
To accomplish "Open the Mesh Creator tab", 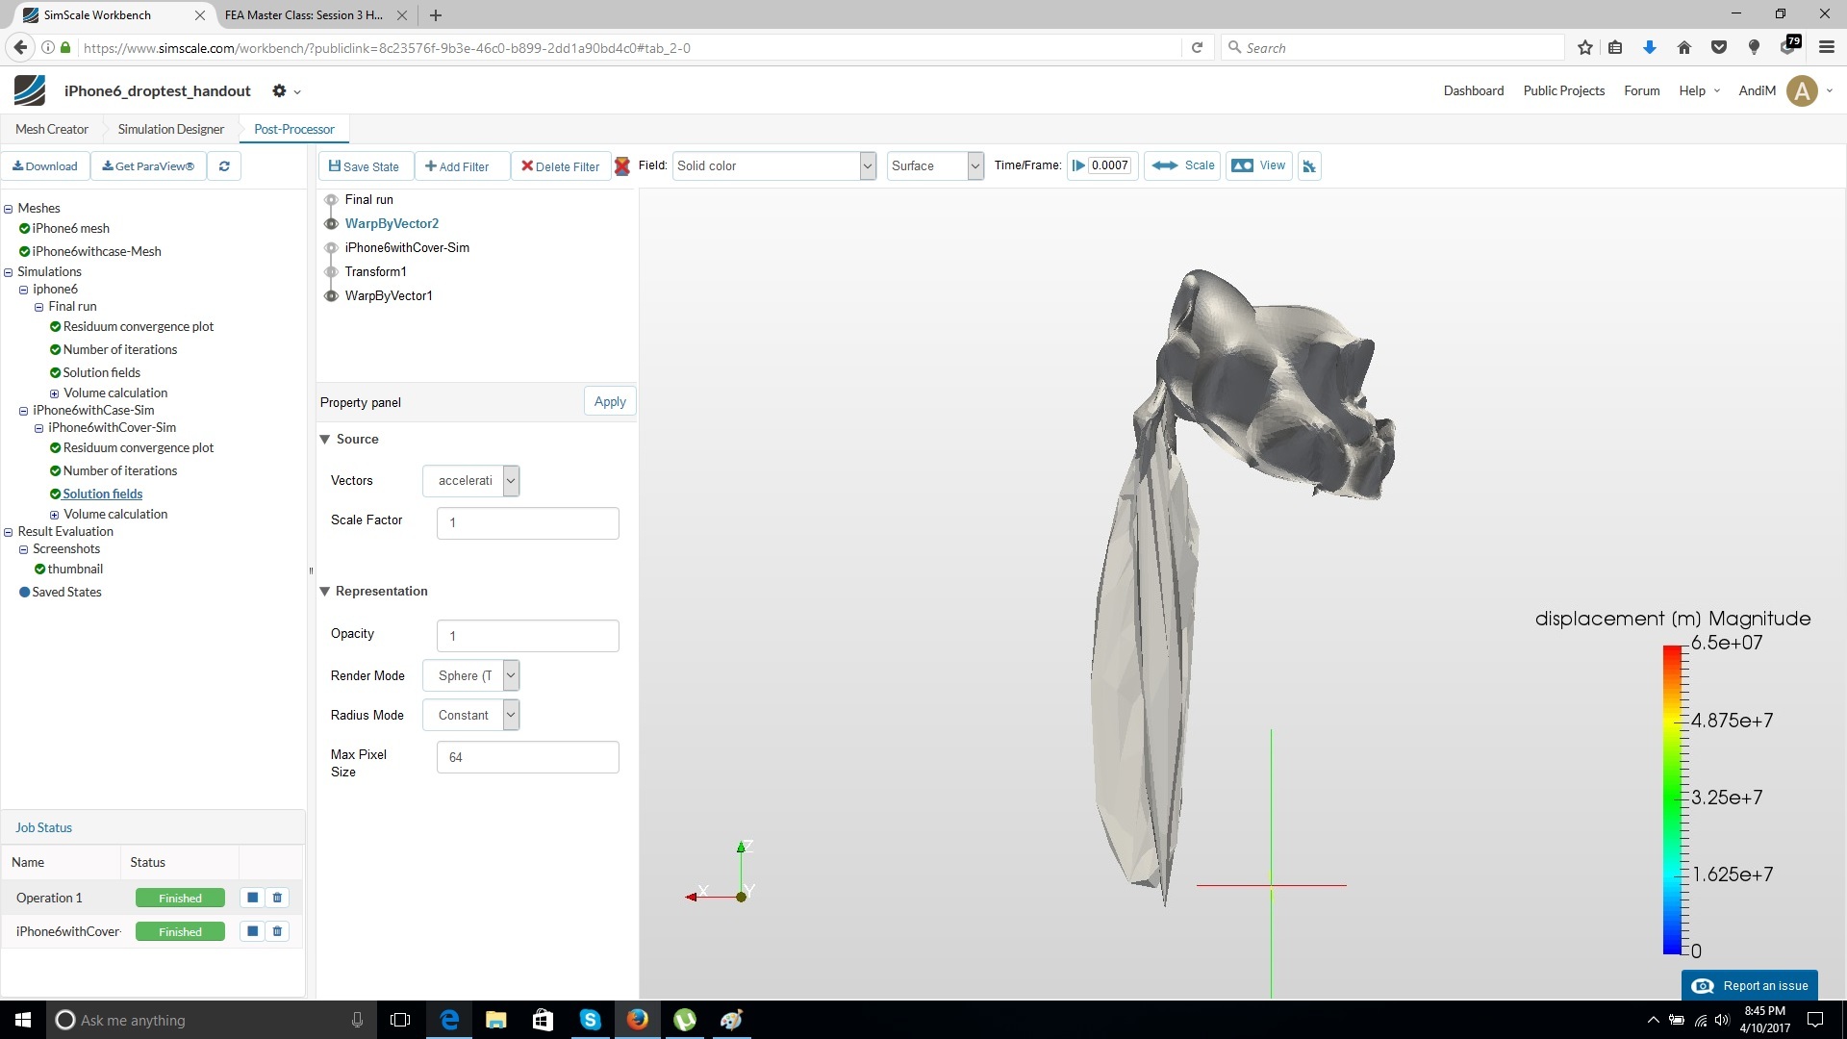I will (51, 129).
